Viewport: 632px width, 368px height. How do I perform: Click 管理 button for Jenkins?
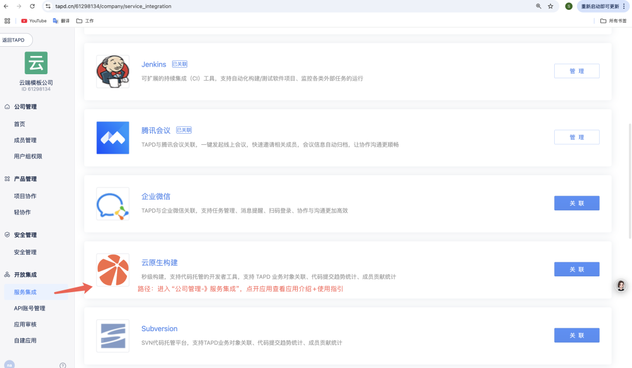[577, 71]
